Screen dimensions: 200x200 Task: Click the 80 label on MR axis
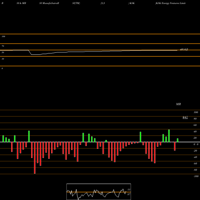[195, 119]
